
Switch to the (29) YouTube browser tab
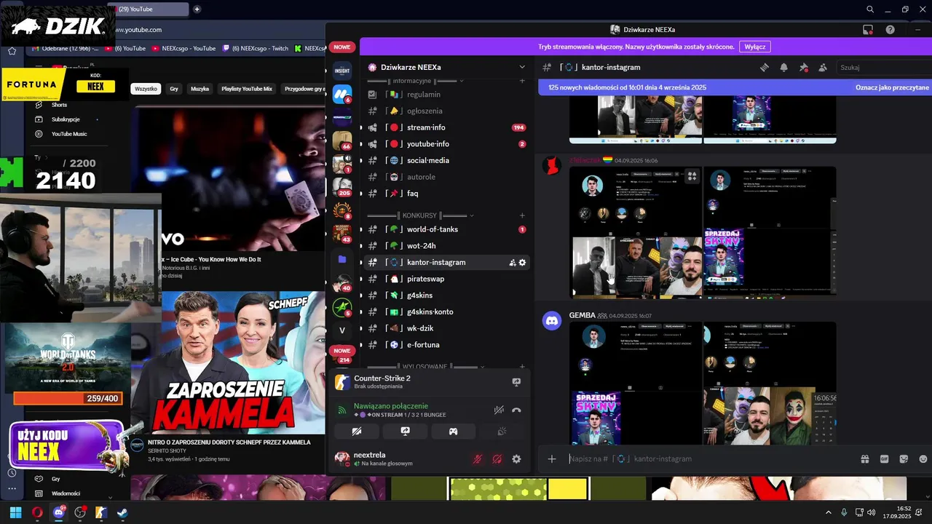149,9
